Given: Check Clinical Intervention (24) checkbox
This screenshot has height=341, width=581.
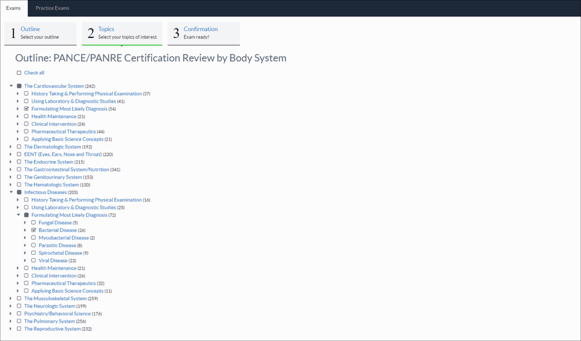Looking at the screenshot, I should (x=26, y=124).
